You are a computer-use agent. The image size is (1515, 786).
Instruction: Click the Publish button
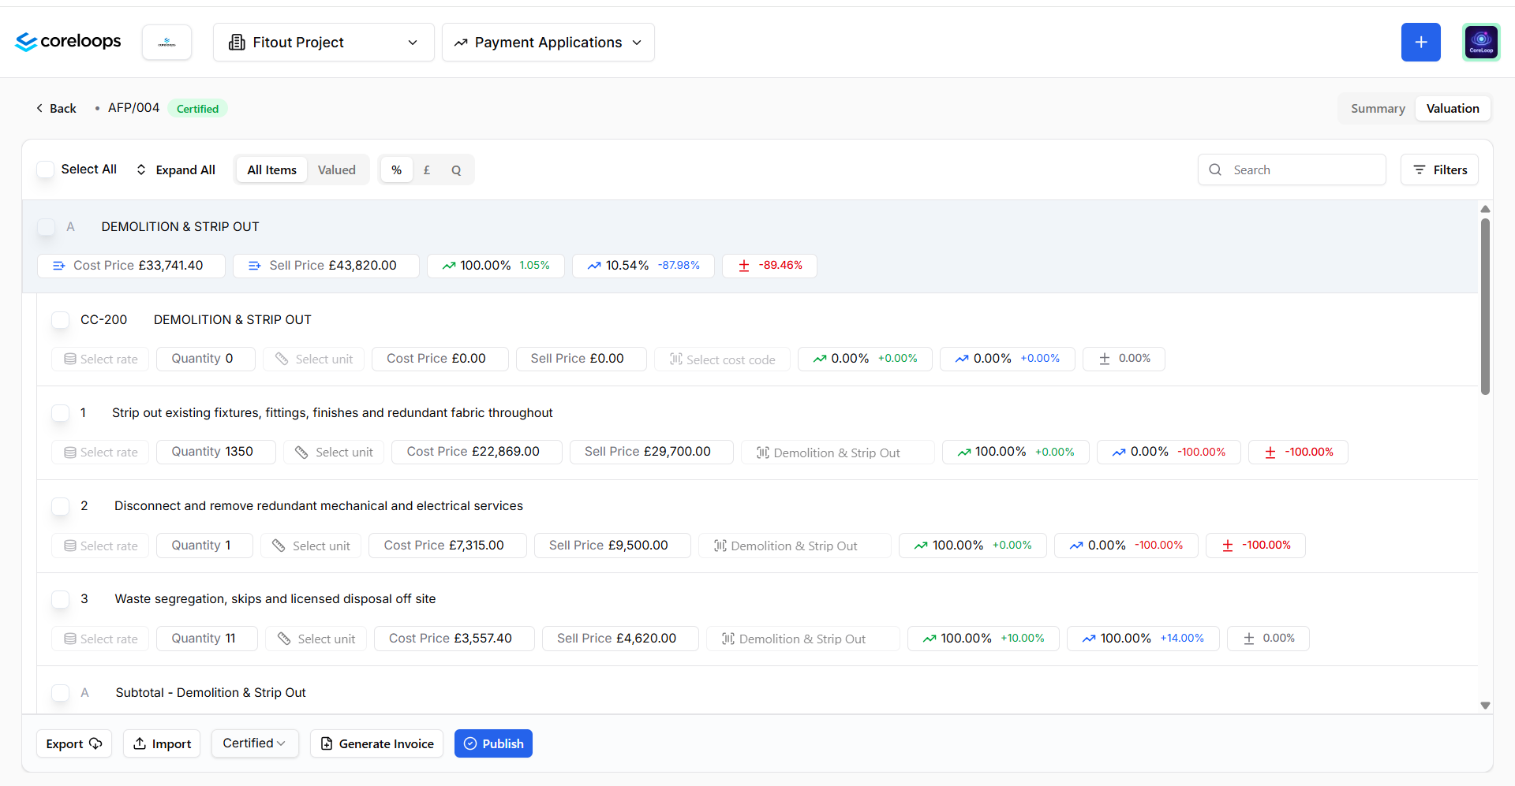493,743
